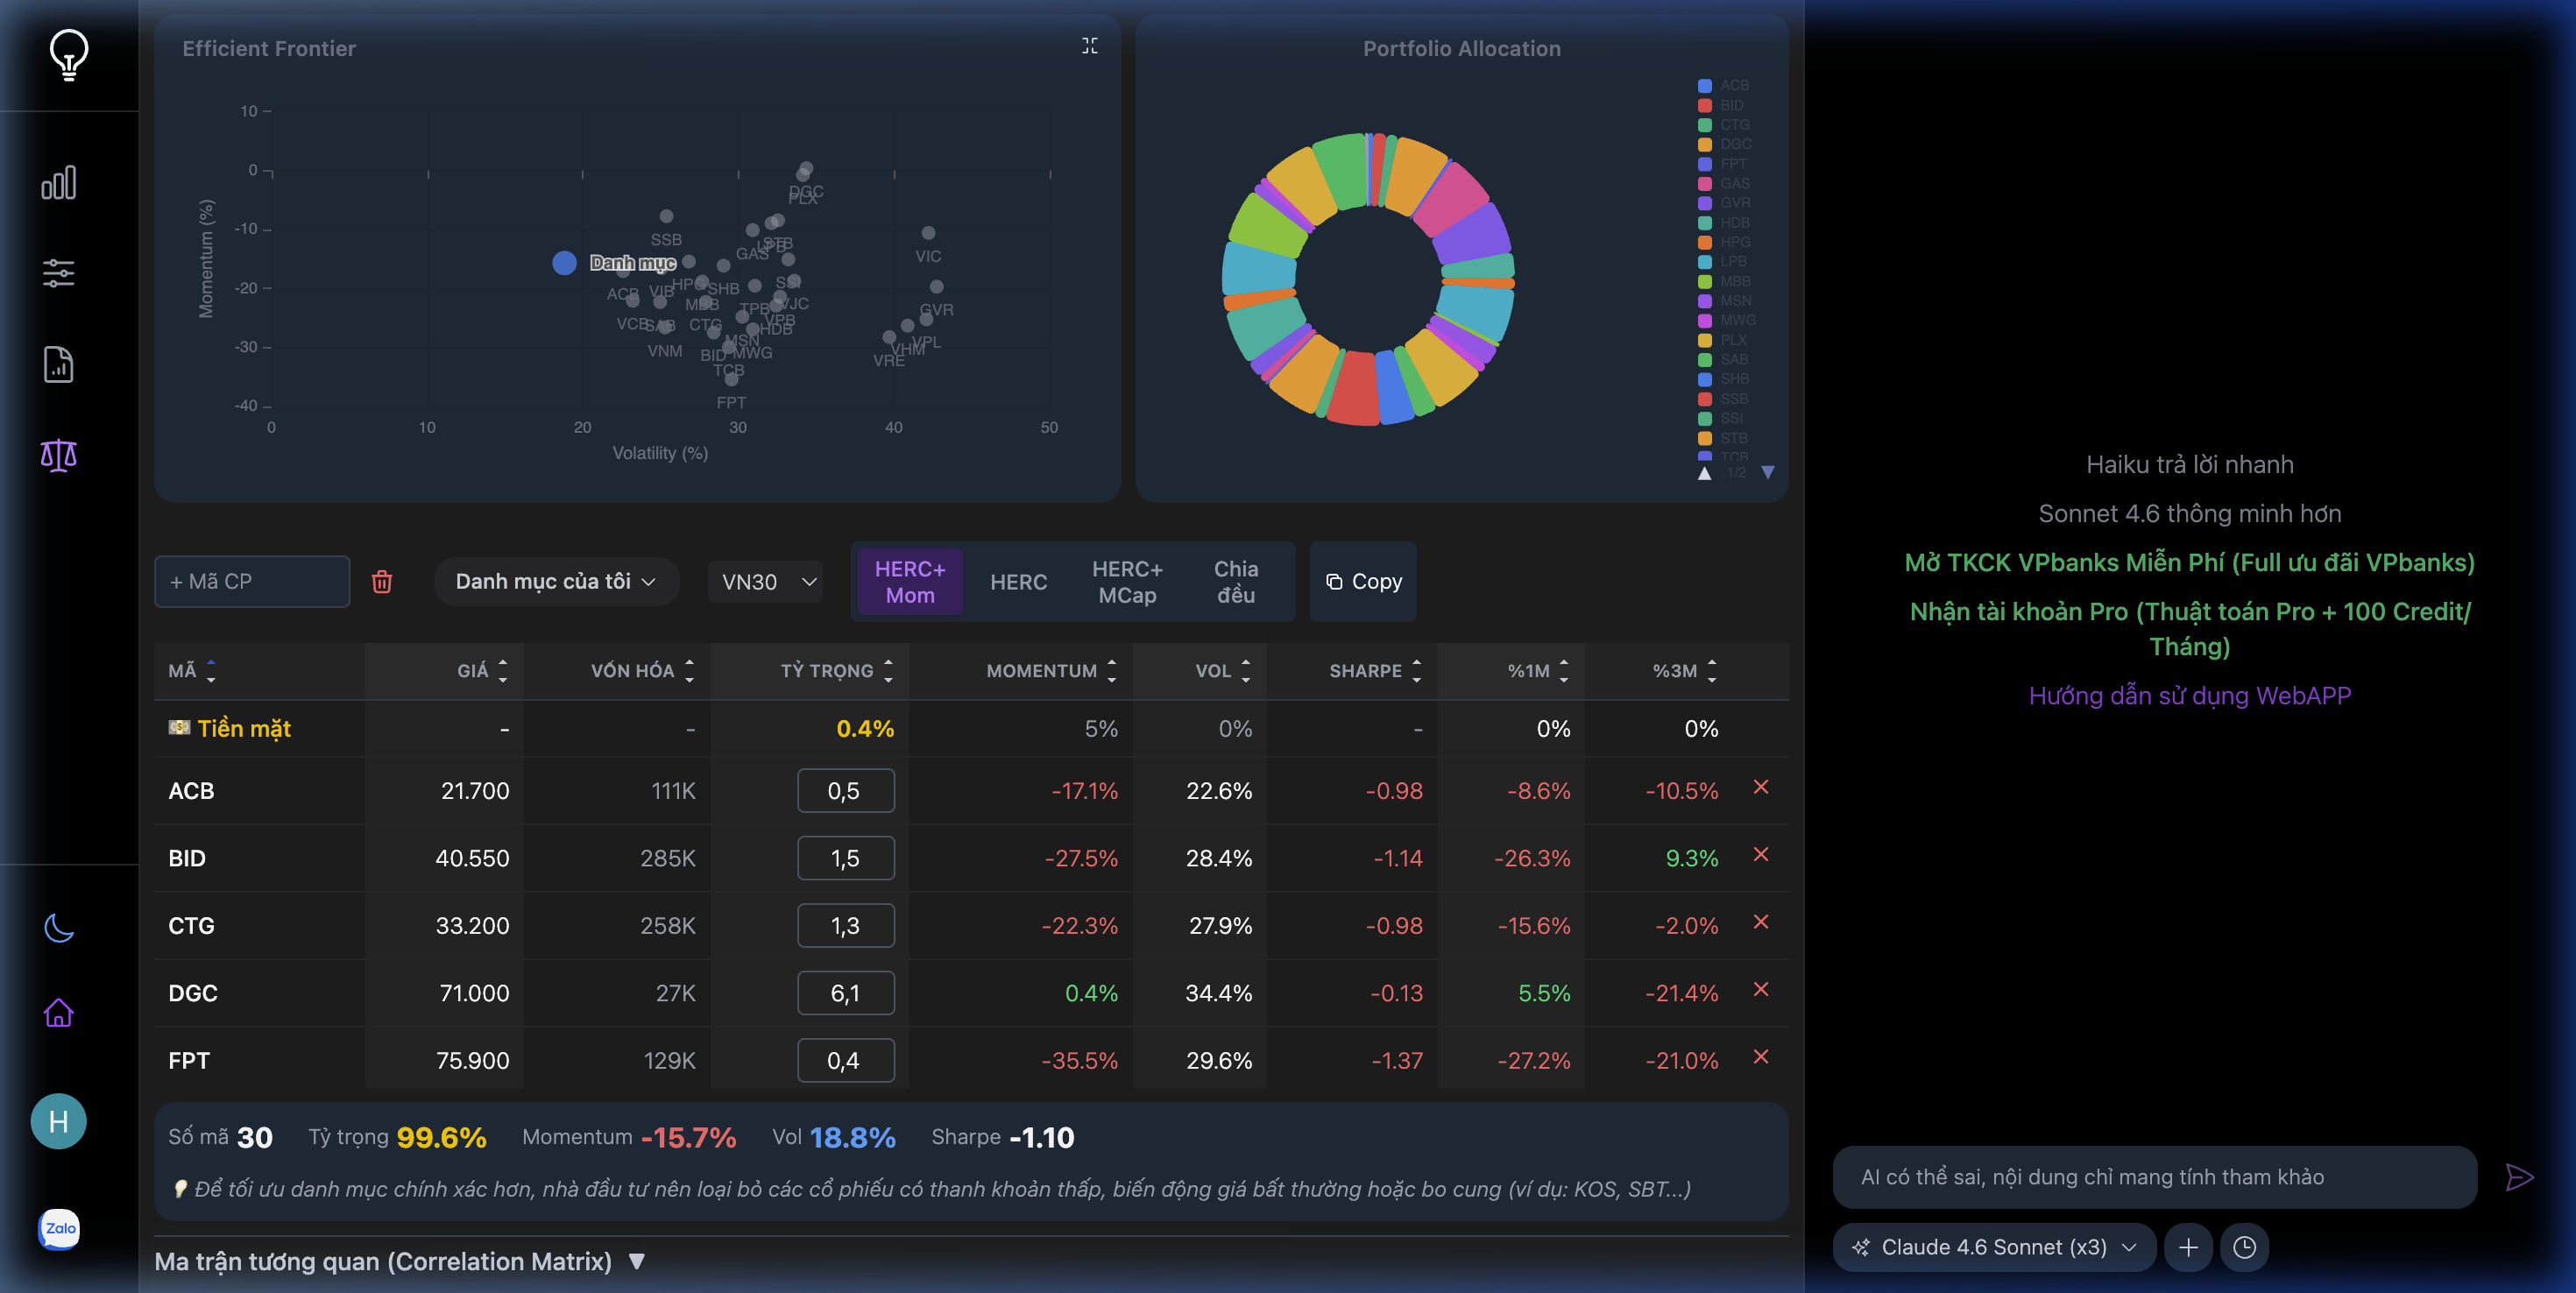Open the filters panel via sliders icon
The width and height of the screenshot is (2576, 1293).
coord(57,272)
